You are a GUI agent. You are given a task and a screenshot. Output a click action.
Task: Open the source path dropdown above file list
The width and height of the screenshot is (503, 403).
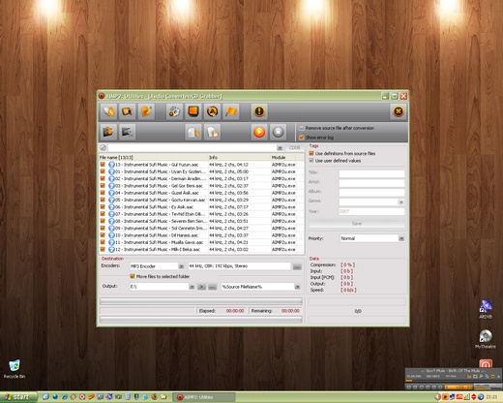(280, 148)
